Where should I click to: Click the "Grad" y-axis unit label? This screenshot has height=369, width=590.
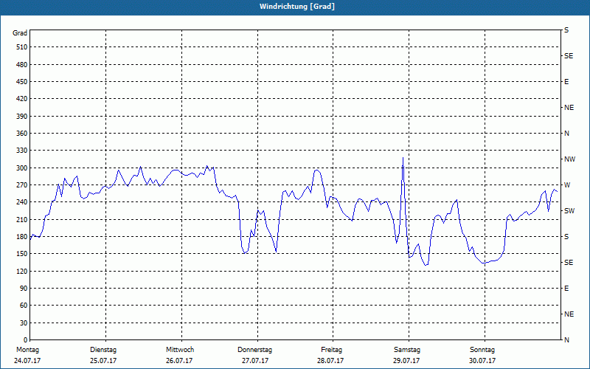(x=20, y=33)
